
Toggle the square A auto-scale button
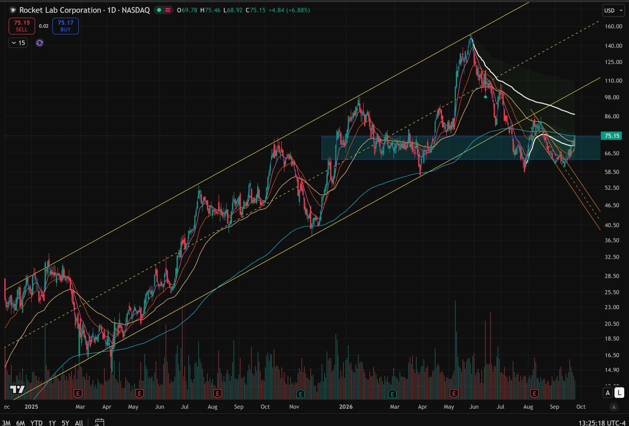pyautogui.click(x=608, y=393)
